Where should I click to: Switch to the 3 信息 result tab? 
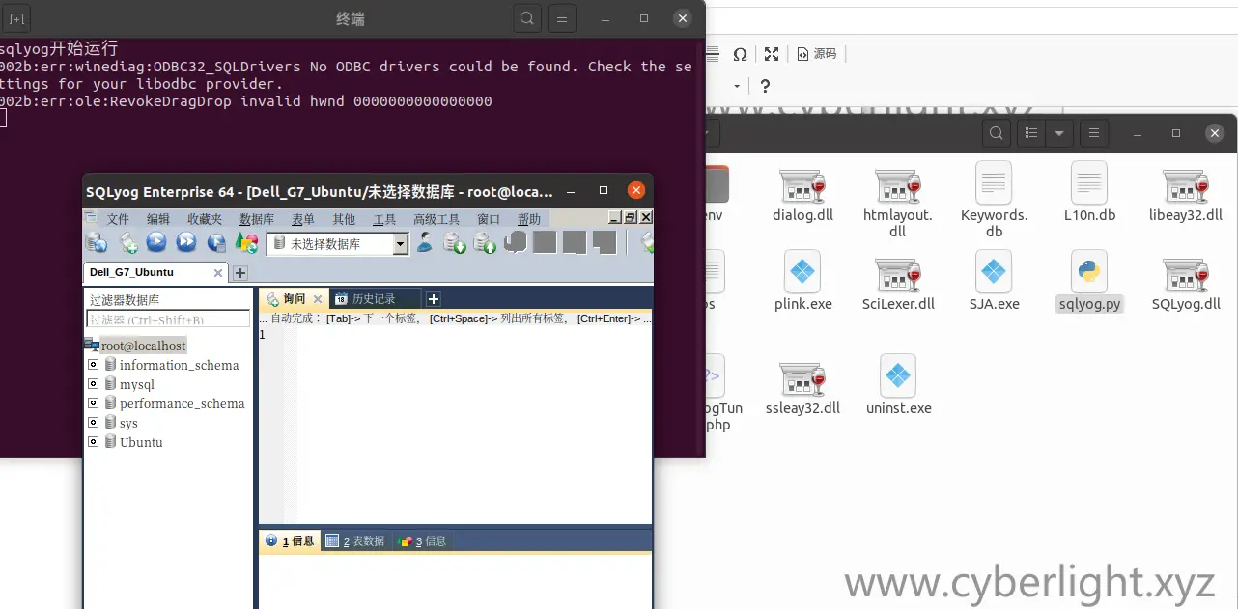pos(423,540)
